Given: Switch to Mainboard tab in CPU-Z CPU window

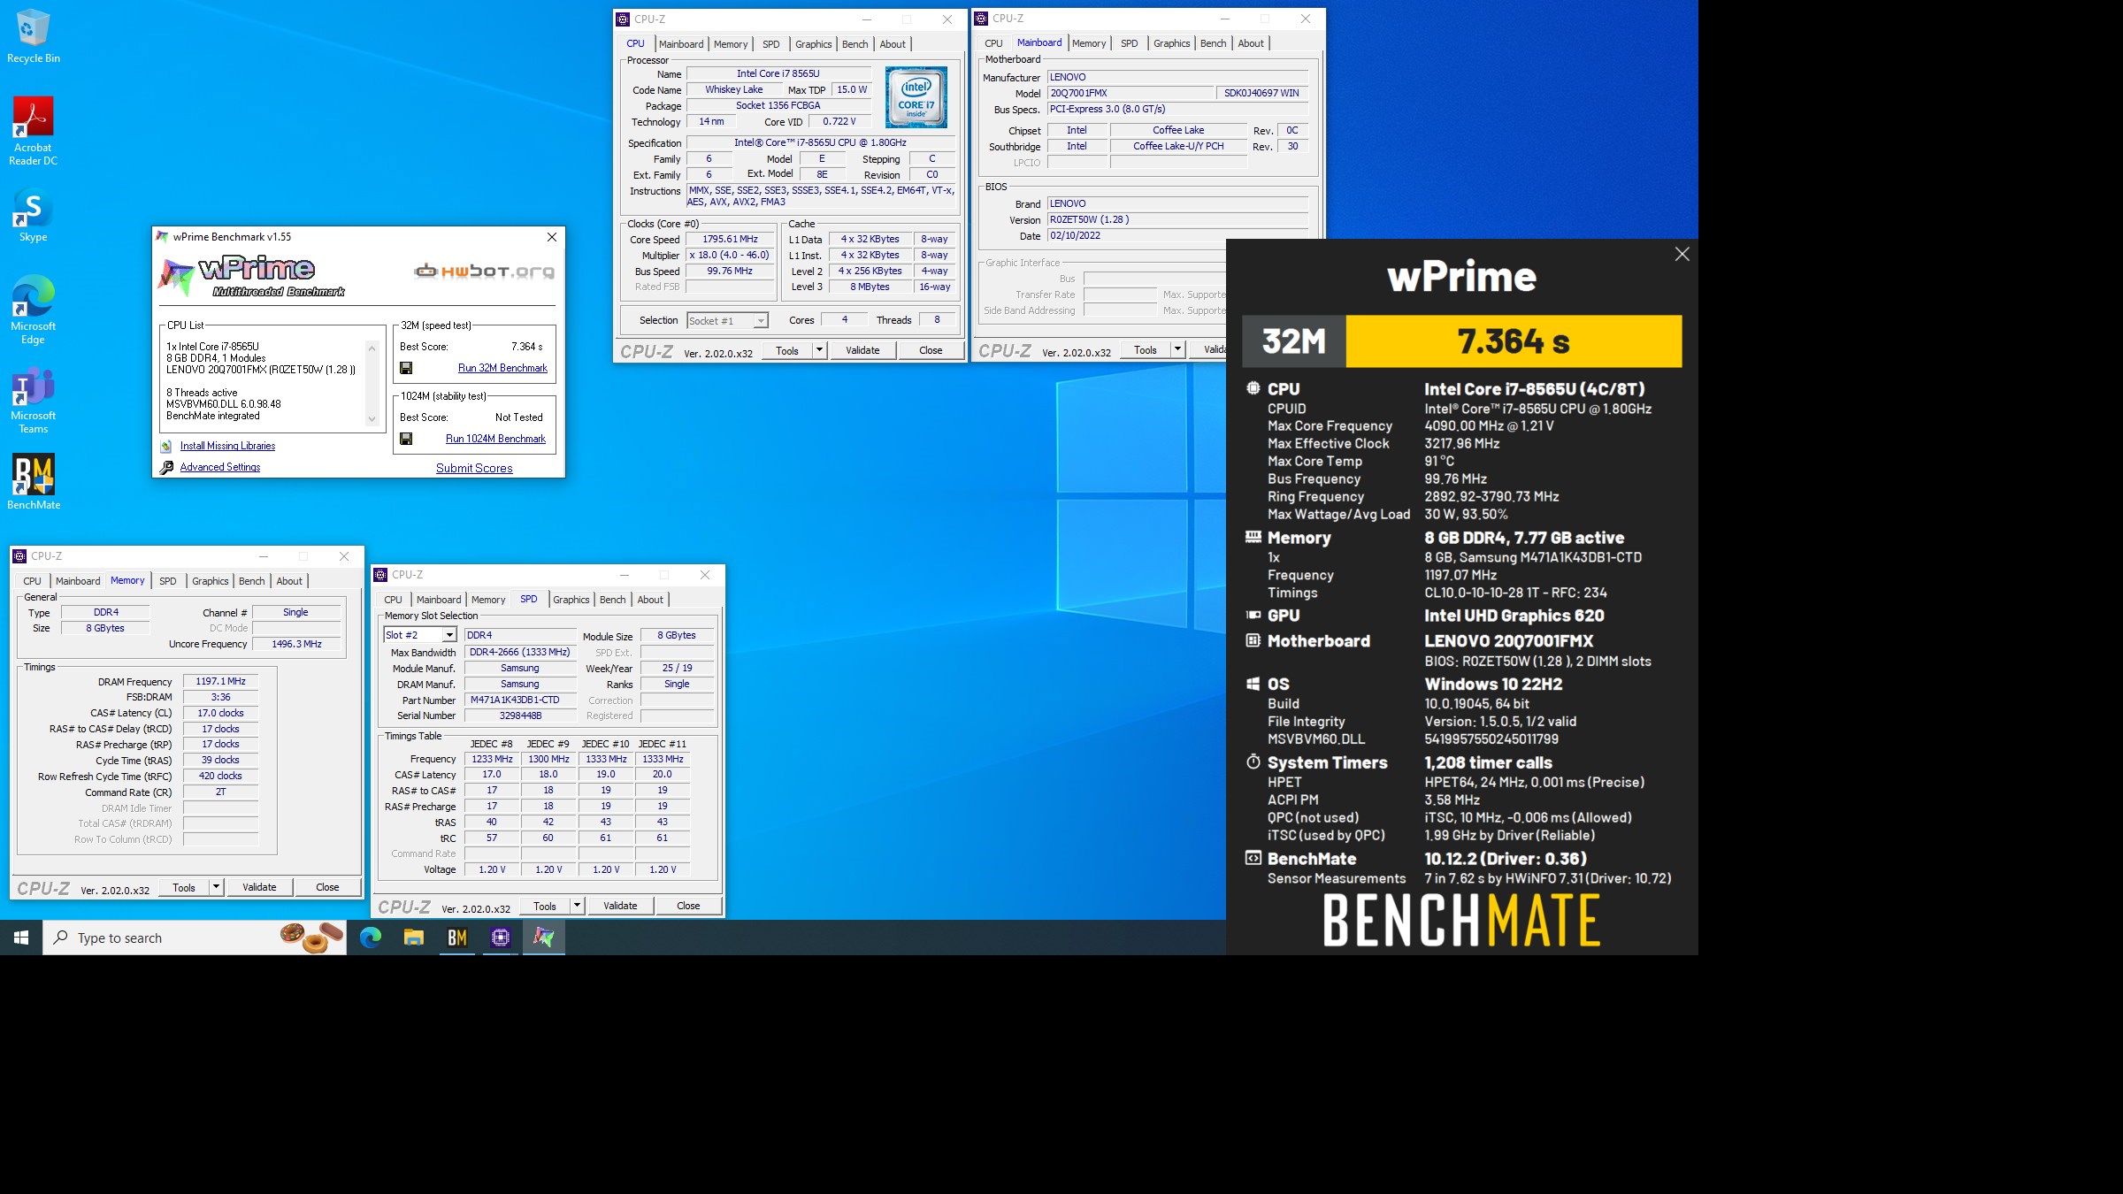Looking at the screenshot, I should click(x=681, y=44).
